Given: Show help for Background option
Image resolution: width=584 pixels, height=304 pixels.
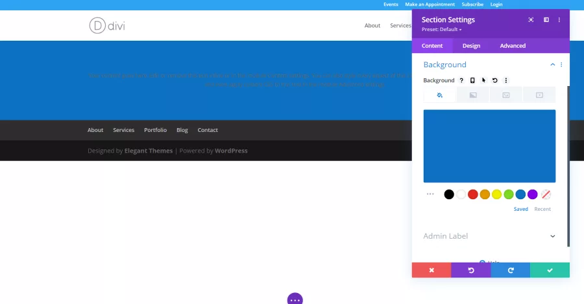Looking at the screenshot, I should pos(461,80).
